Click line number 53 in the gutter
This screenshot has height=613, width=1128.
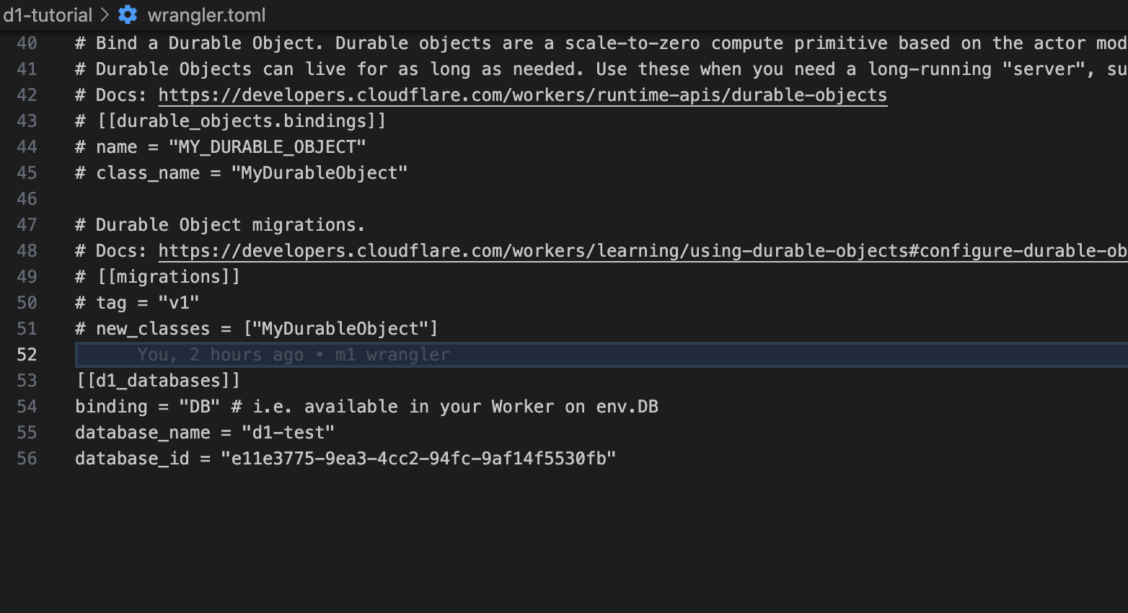(x=27, y=381)
